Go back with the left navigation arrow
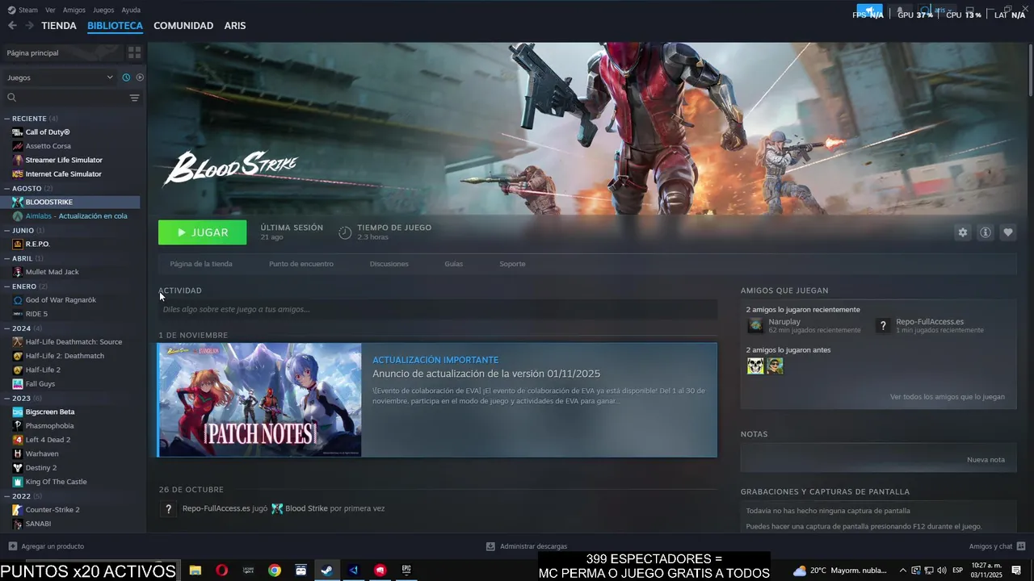1034x581 pixels. 12,26
